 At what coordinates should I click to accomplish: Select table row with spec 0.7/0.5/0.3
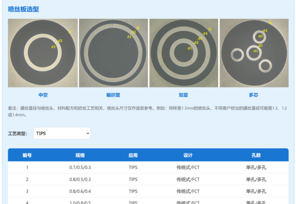coord(148,167)
